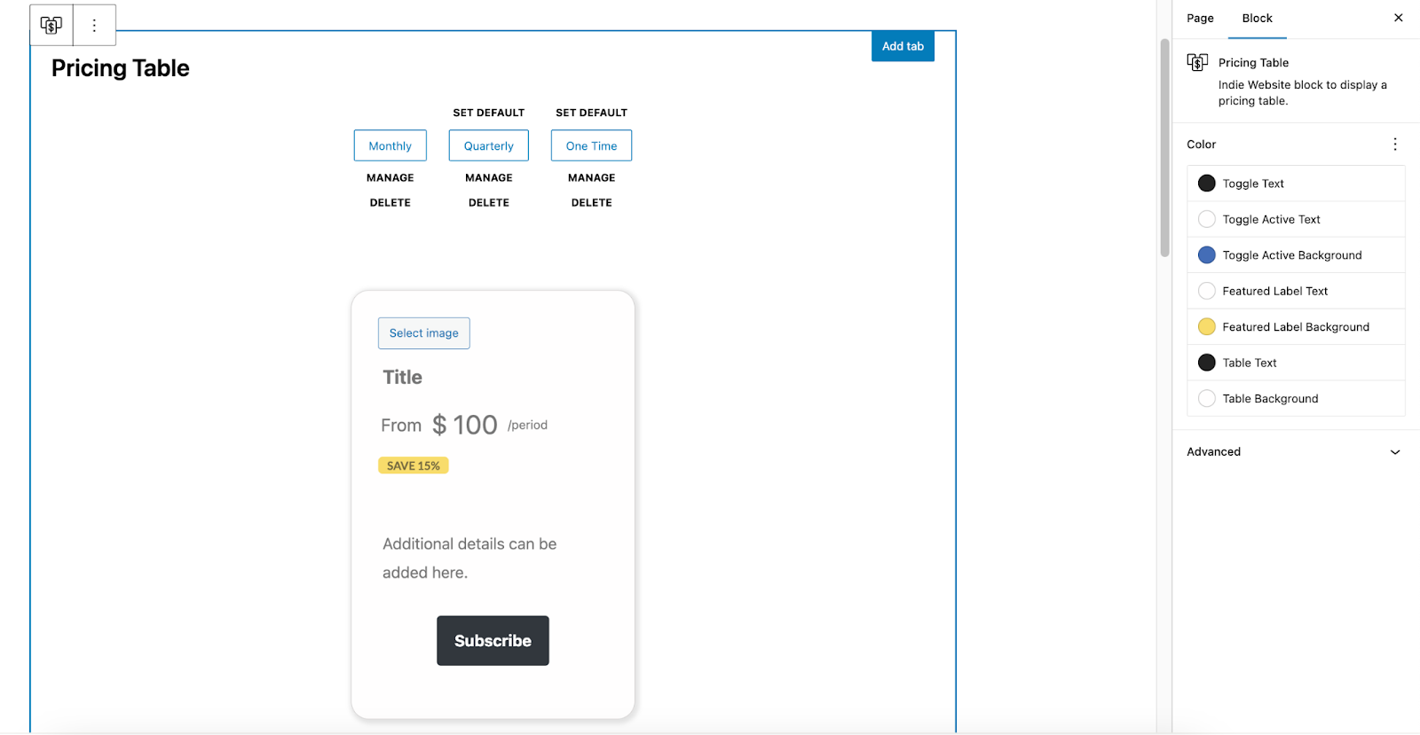
Task: Open Toggle Active Background color picker
Action: tap(1291, 255)
